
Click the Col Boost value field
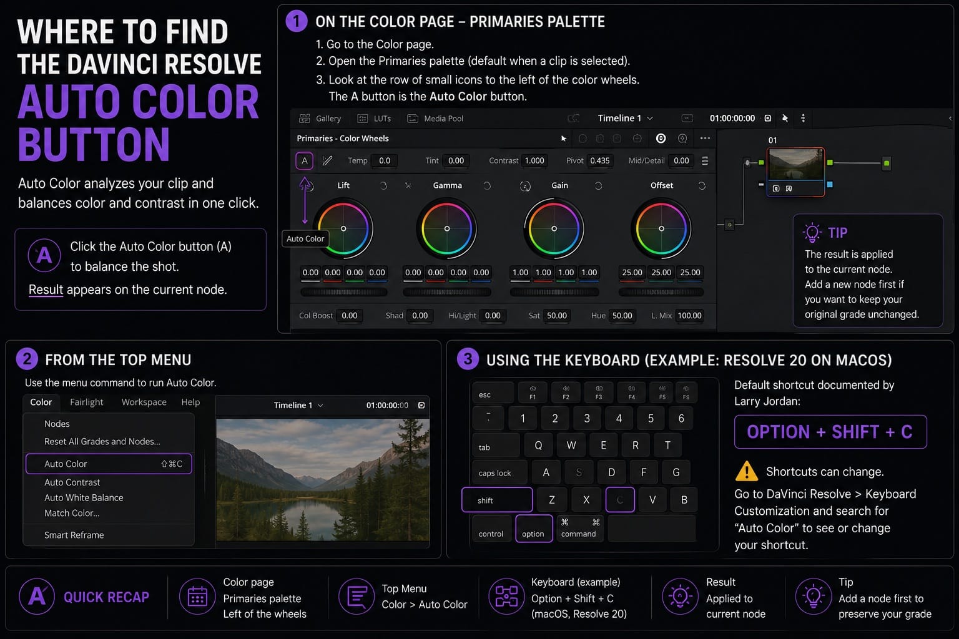tap(350, 316)
